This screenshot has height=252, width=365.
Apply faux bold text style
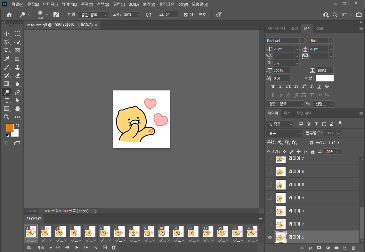pyautogui.click(x=273, y=87)
